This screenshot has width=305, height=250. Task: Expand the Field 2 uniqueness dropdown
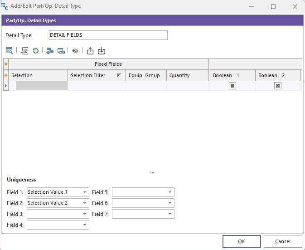tap(85, 203)
